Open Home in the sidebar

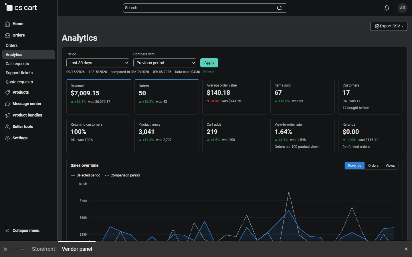click(18, 24)
